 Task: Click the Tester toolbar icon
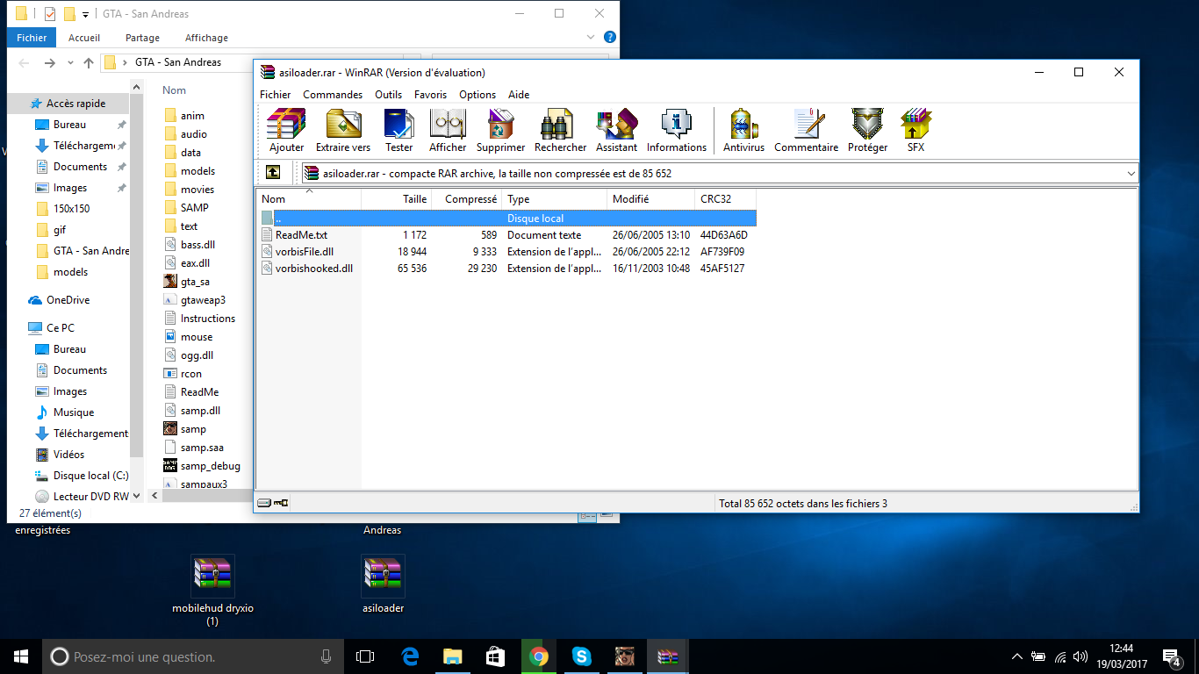tap(398, 131)
